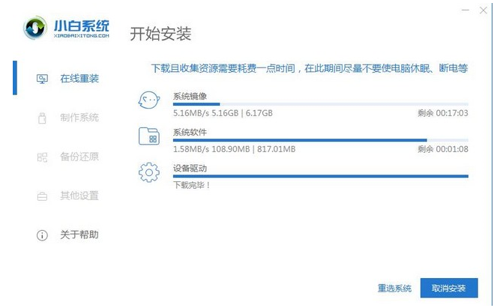The height and width of the screenshot is (308, 494).
Task: Click the 重选系统 link
Action: [394, 289]
